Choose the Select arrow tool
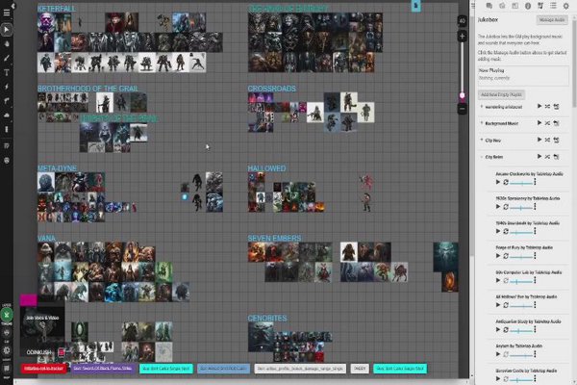This screenshot has height=385, width=577. click(7, 30)
